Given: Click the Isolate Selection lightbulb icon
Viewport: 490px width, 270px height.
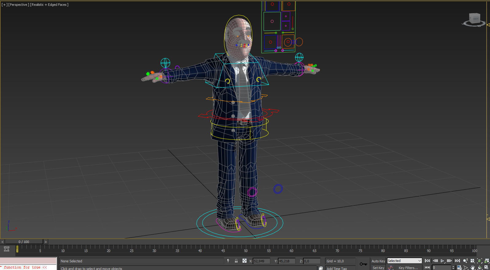Looking at the screenshot, I should click(228, 261).
